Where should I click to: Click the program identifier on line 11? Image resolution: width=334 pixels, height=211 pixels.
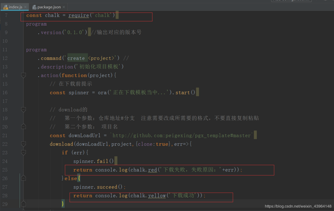(36, 50)
